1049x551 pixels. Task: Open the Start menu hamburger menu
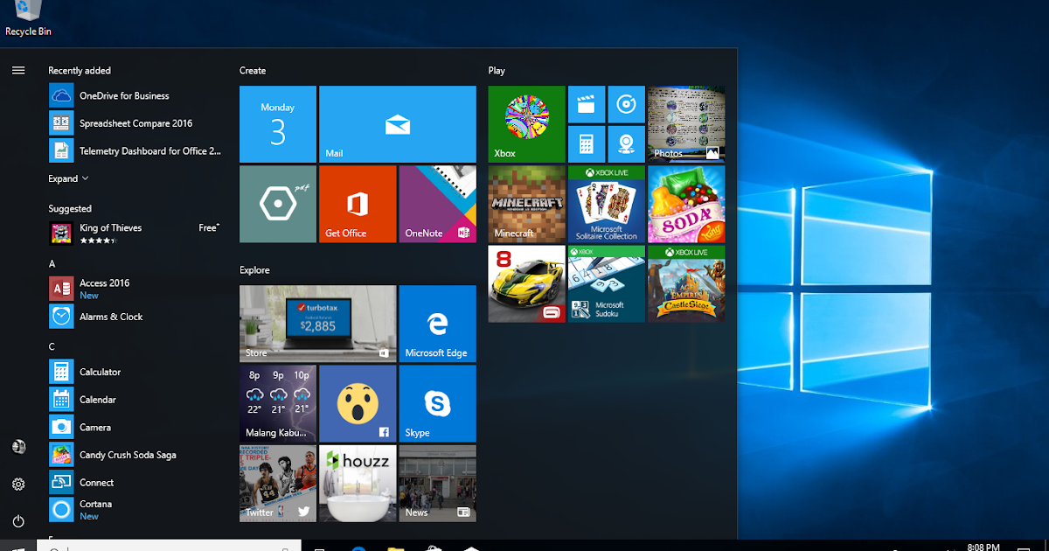[x=18, y=70]
